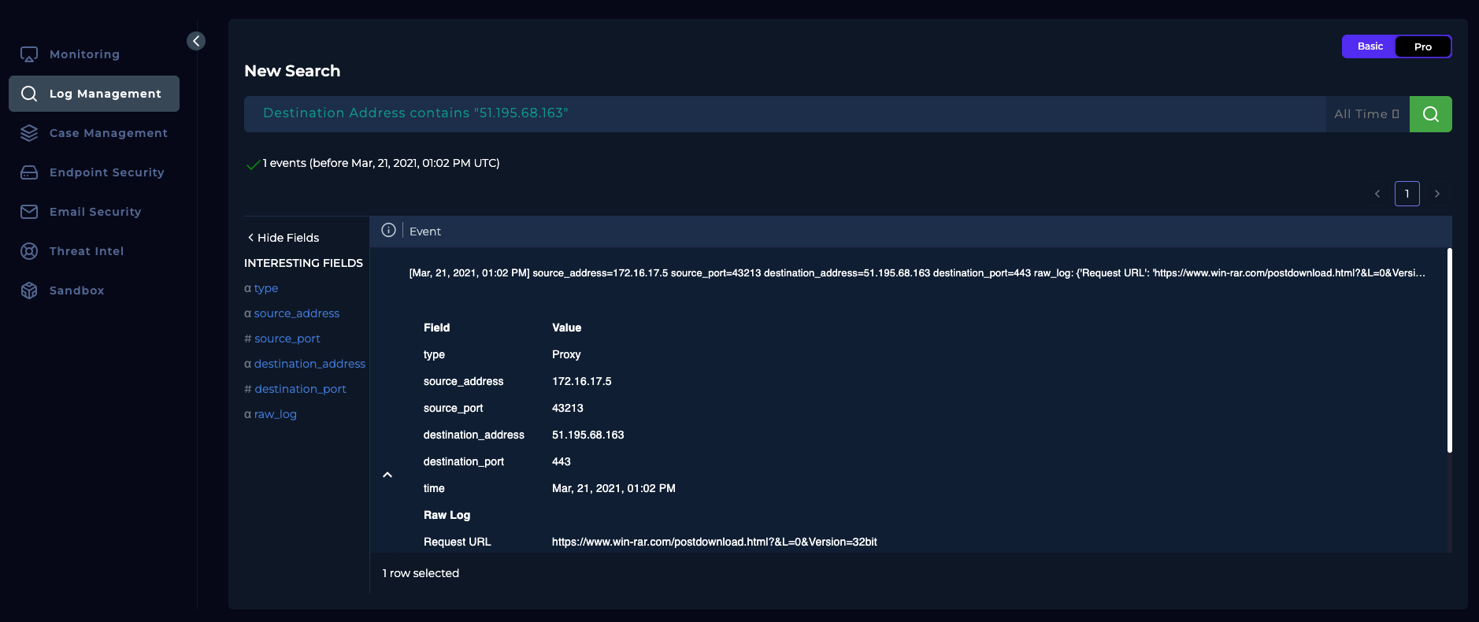Click the green search magnifier button
Image resolution: width=1479 pixels, height=622 pixels.
click(1430, 114)
